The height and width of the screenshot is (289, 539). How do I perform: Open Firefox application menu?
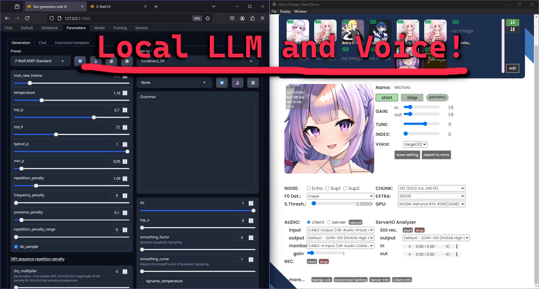[x=262, y=18]
